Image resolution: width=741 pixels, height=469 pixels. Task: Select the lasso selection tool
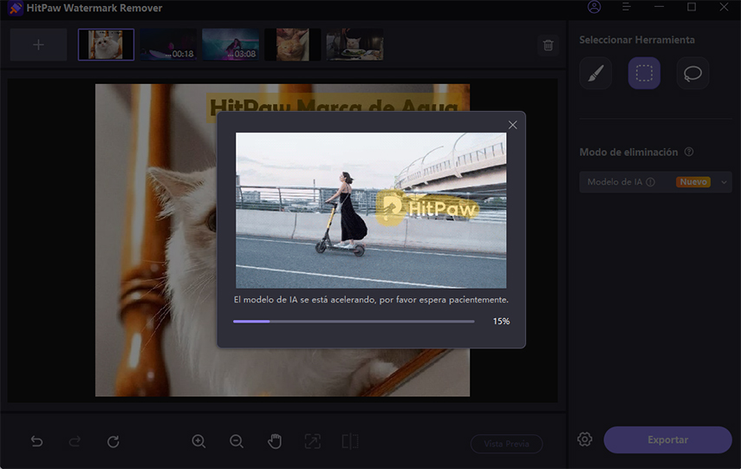692,74
